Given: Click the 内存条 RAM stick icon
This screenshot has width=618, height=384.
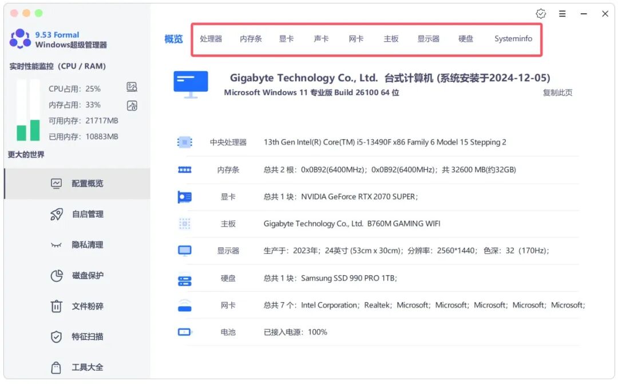Looking at the screenshot, I should point(184,170).
